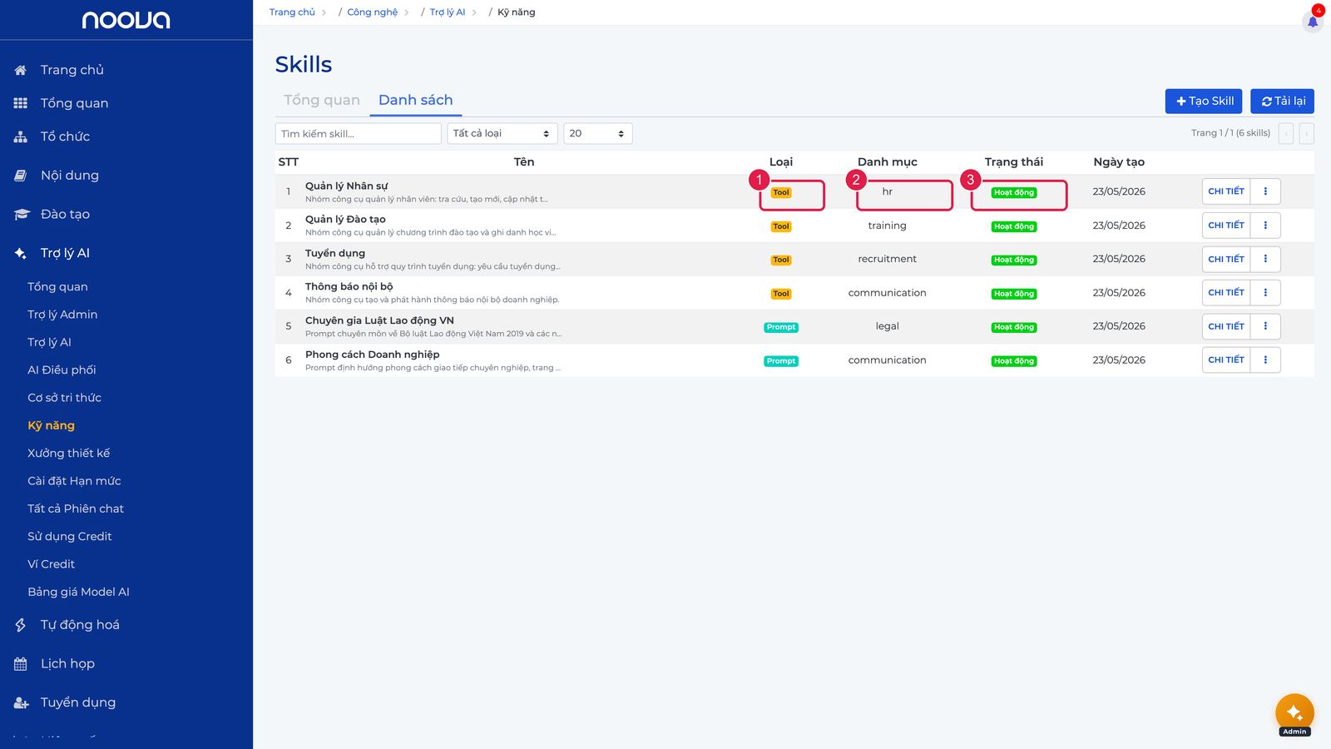Click the Lịch họp calendar icon
Viewport: 1331px width, 749px height.
pyautogui.click(x=21, y=664)
